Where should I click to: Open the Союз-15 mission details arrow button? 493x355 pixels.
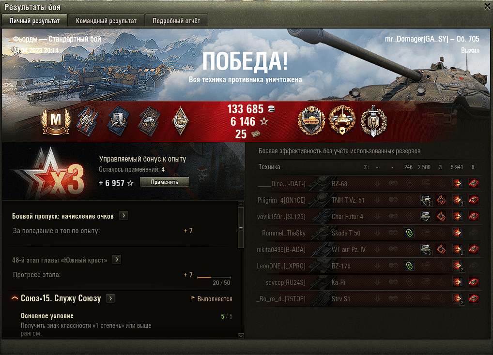tap(110, 298)
